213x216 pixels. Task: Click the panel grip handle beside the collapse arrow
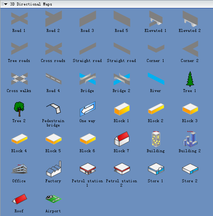pyautogui.click(x=2, y=4)
